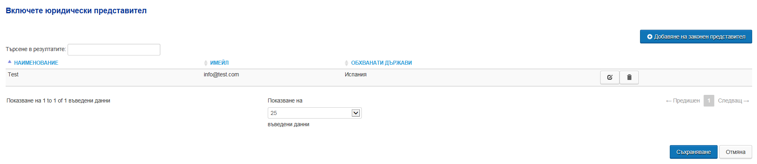Click the dropdown arrow of the 25 selector
Image resolution: width=757 pixels, height=164 pixels.
[355, 113]
